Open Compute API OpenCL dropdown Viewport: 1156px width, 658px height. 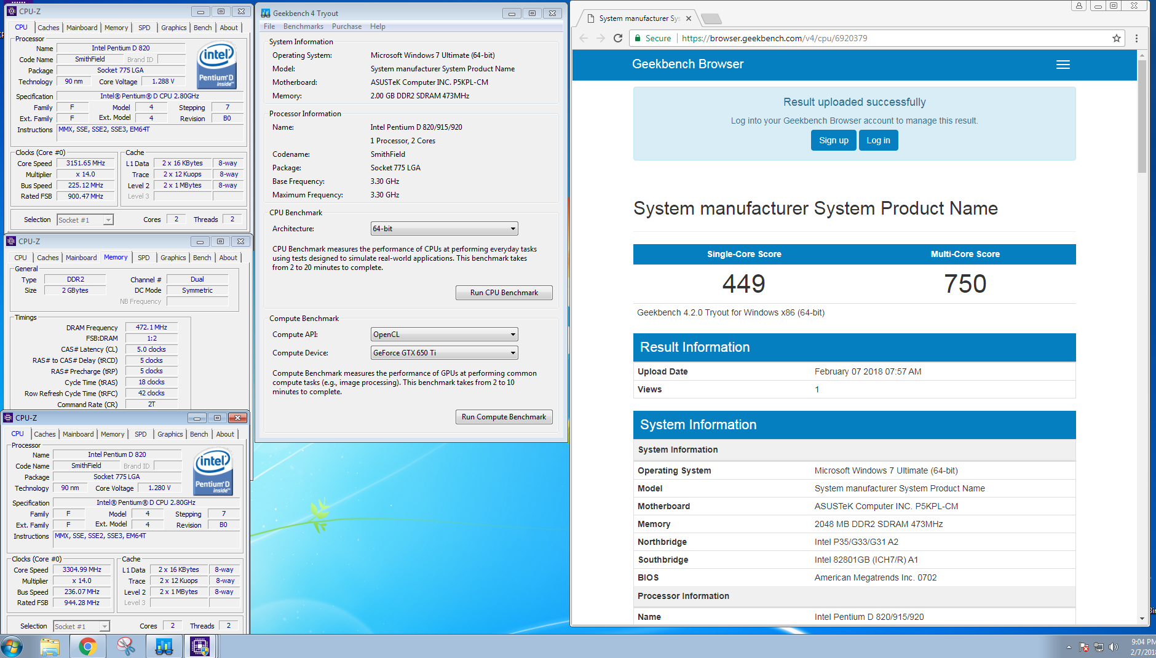point(445,335)
